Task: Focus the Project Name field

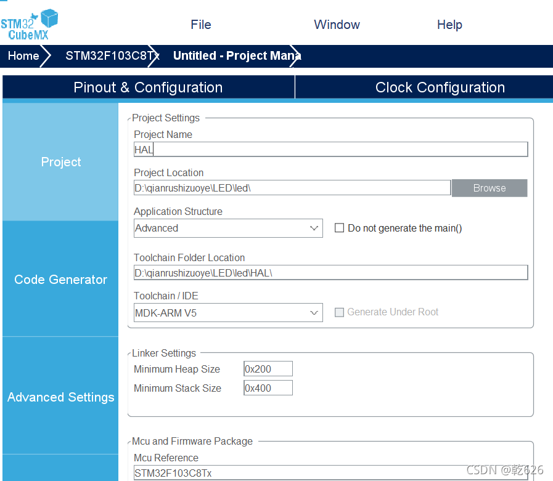Action: (330, 150)
